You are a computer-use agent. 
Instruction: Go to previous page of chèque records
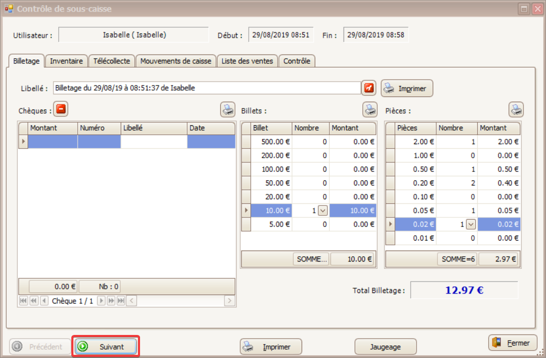(34, 300)
